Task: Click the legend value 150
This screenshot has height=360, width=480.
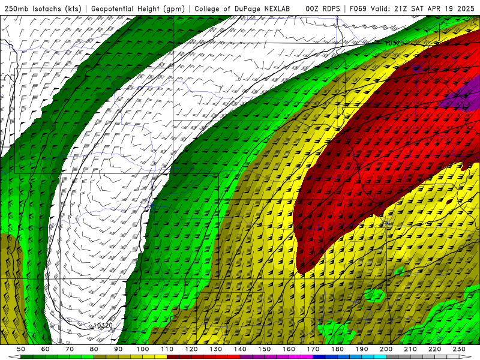Action: 265,349
